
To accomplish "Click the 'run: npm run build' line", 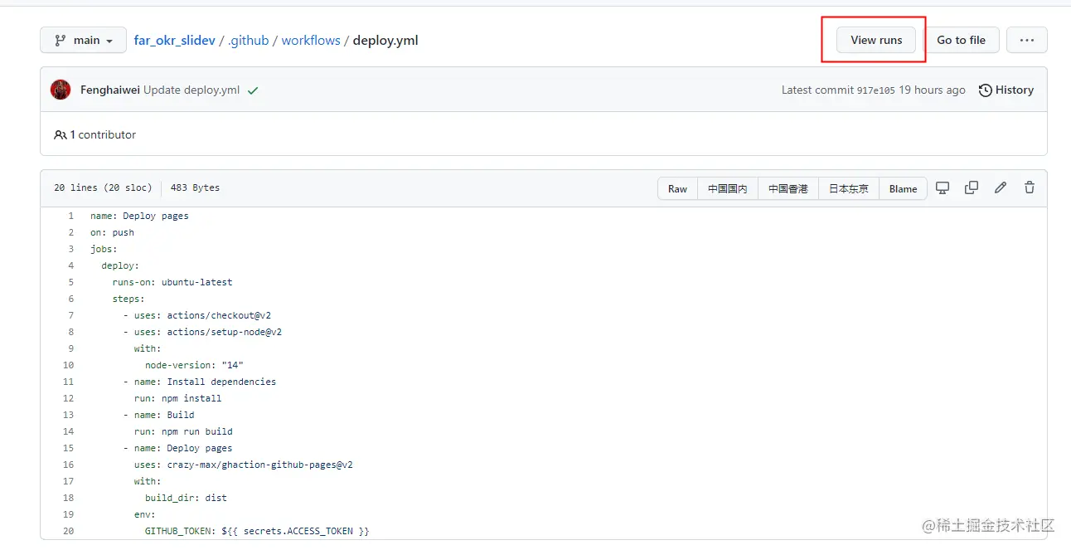I will (x=183, y=431).
